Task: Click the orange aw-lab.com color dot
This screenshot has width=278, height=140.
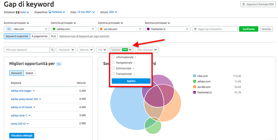Action: click(101, 29)
